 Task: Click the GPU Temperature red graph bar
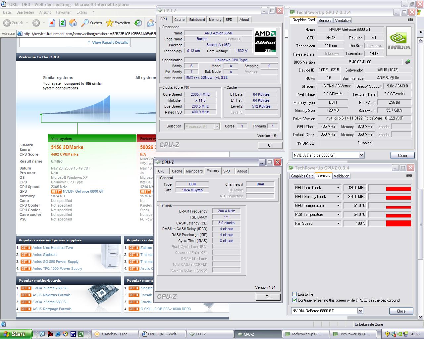[398, 207]
